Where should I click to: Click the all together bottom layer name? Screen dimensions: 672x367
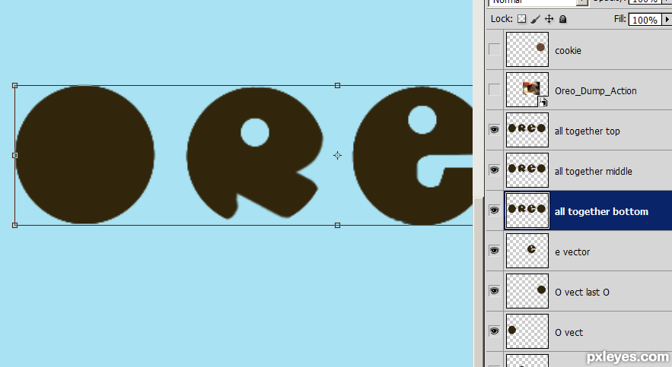pos(601,212)
